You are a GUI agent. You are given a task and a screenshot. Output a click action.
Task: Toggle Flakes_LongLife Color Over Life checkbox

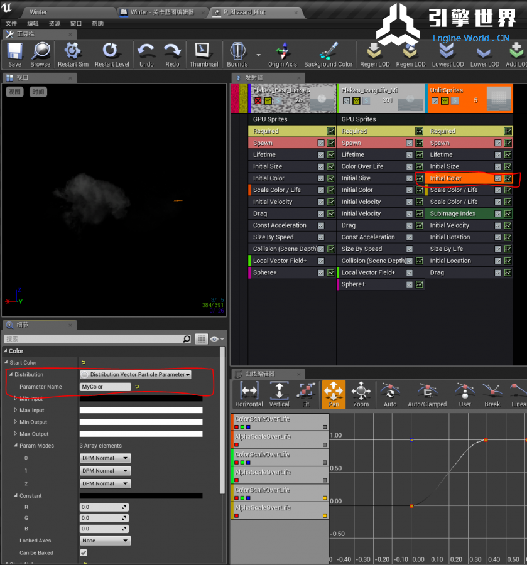pyautogui.click(x=409, y=166)
